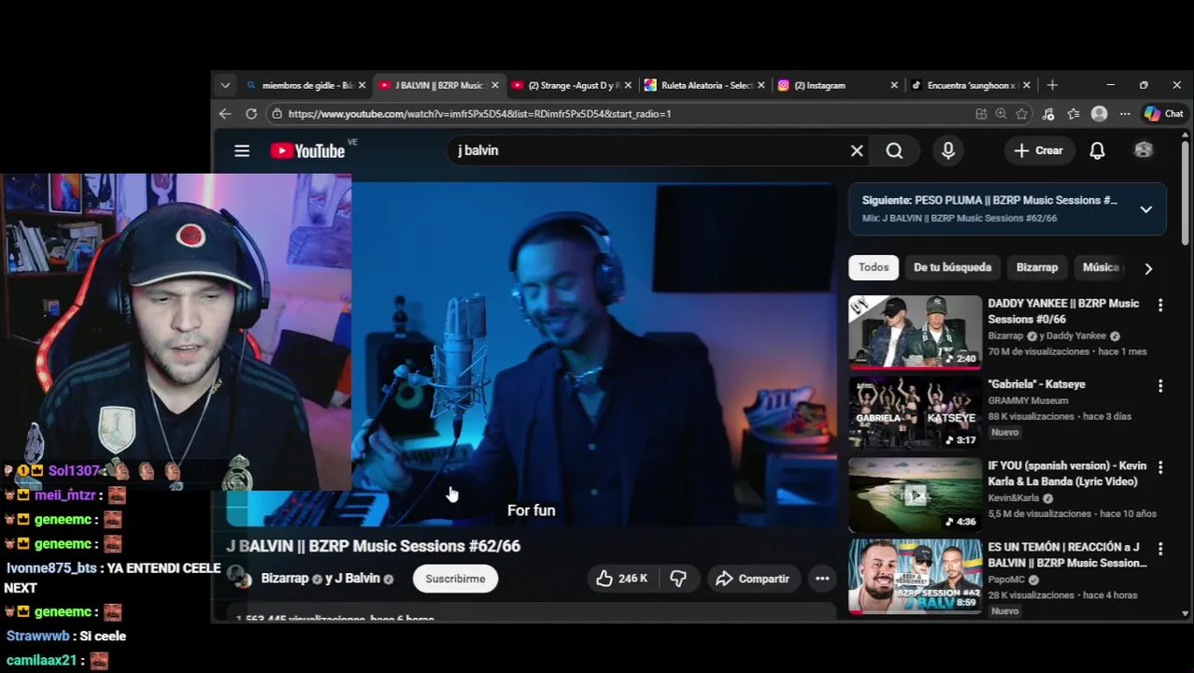Go to the YouTube home logo
This screenshot has height=673, width=1194.
pos(308,150)
